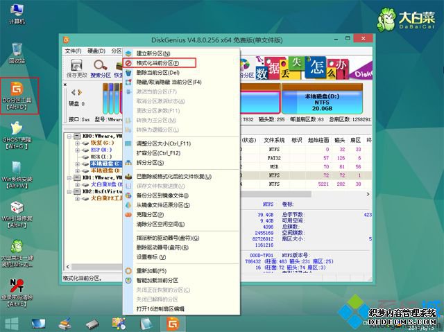Click the 文件系统 column header
The width and height of the screenshot is (444, 332).
pyautogui.click(x=274, y=140)
